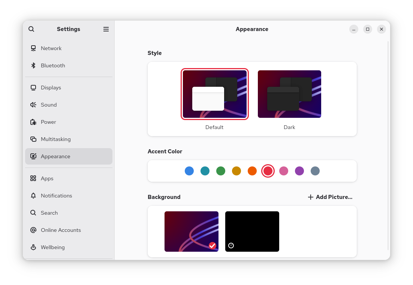Select the Dark style option
Screen dimensions: 413x285
[x=289, y=94]
